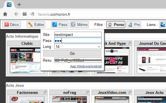Click the Déco. logout button
This screenshot has height=103, width=166.
click(12, 25)
